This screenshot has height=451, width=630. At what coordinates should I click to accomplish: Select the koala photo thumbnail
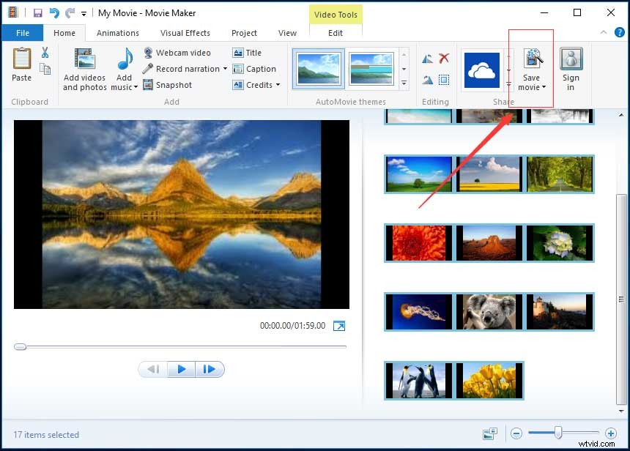pyautogui.click(x=489, y=313)
